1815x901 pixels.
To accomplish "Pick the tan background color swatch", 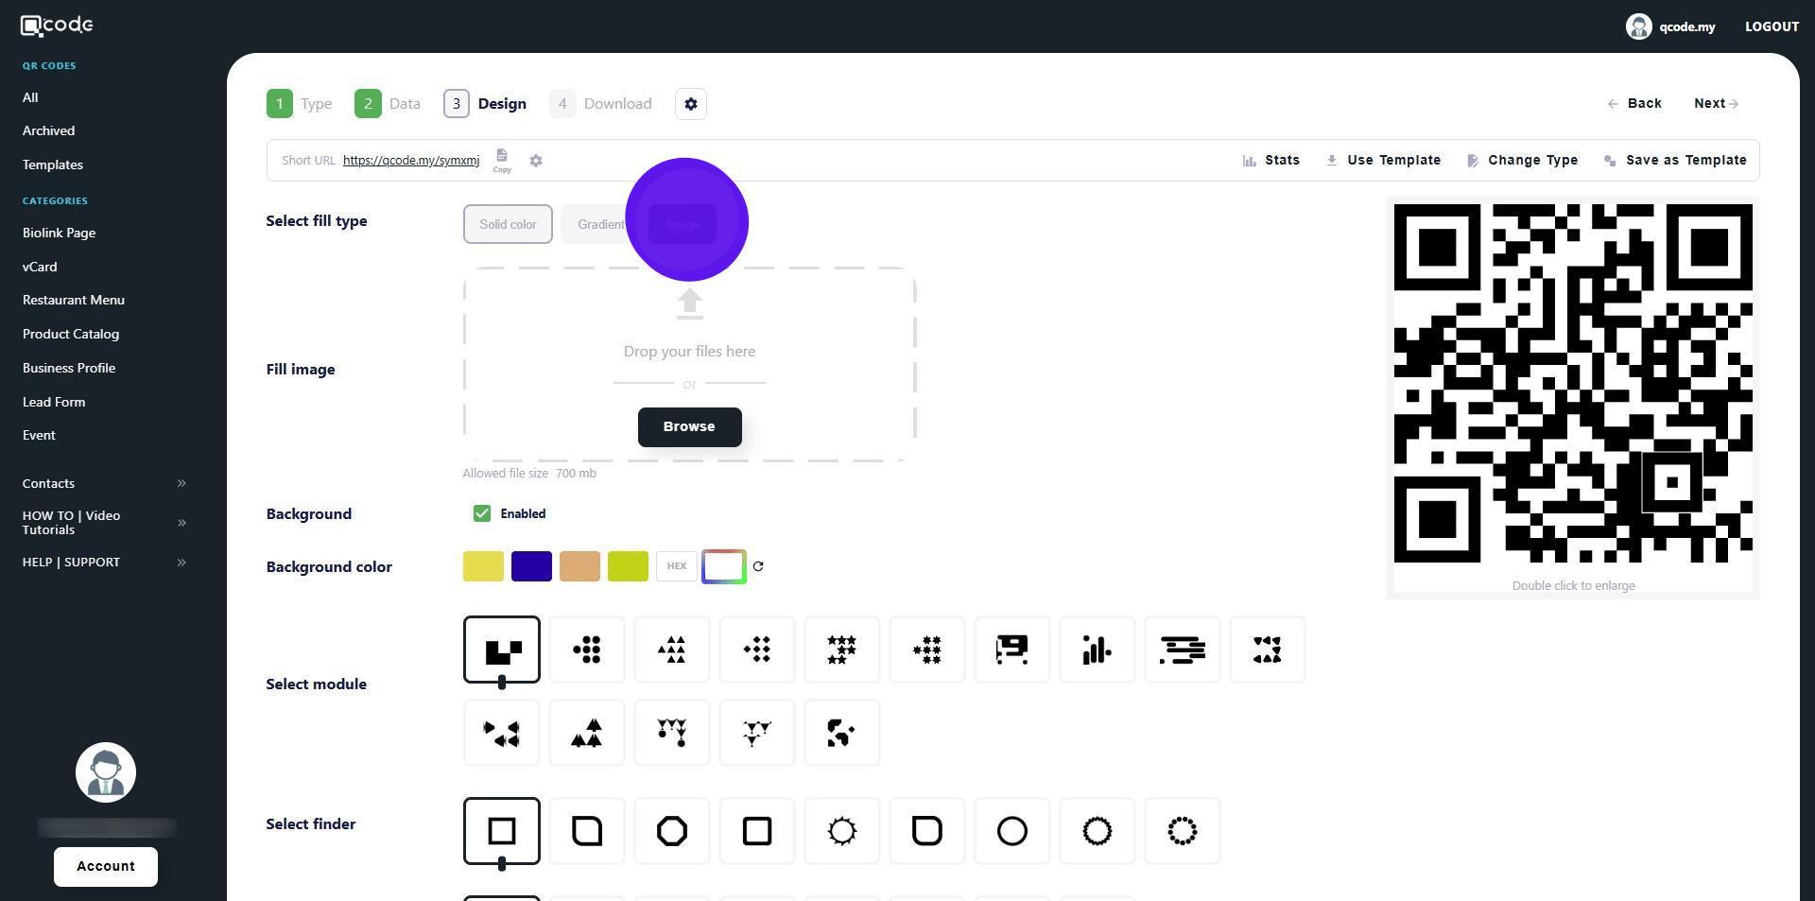I will pos(579,566).
